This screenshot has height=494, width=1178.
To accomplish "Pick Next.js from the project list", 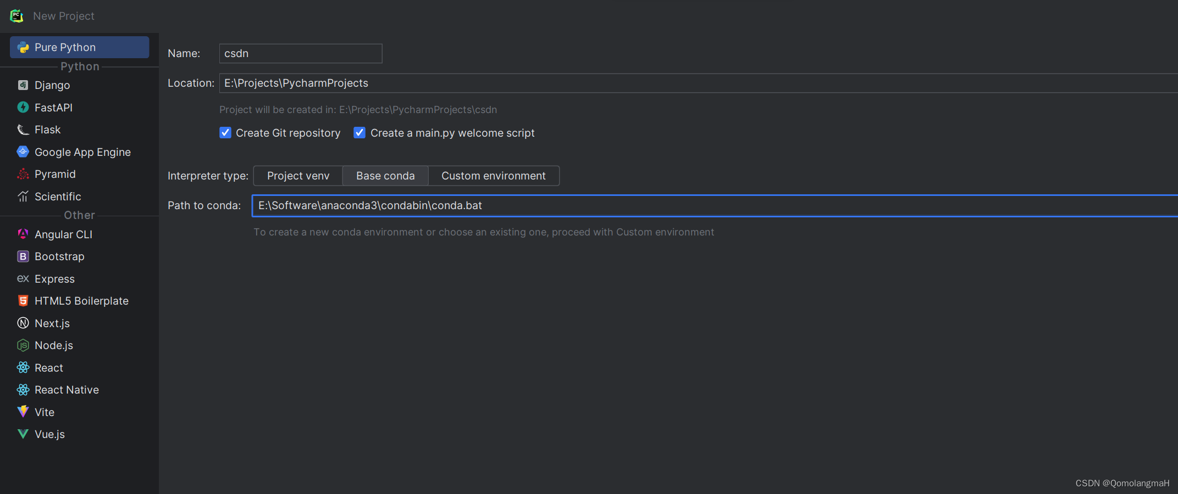I will (52, 323).
